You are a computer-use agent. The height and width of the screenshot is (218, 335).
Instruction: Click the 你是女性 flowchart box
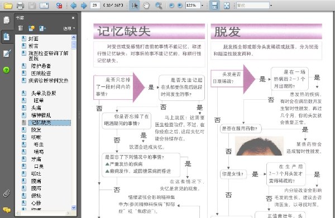pos(233,174)
